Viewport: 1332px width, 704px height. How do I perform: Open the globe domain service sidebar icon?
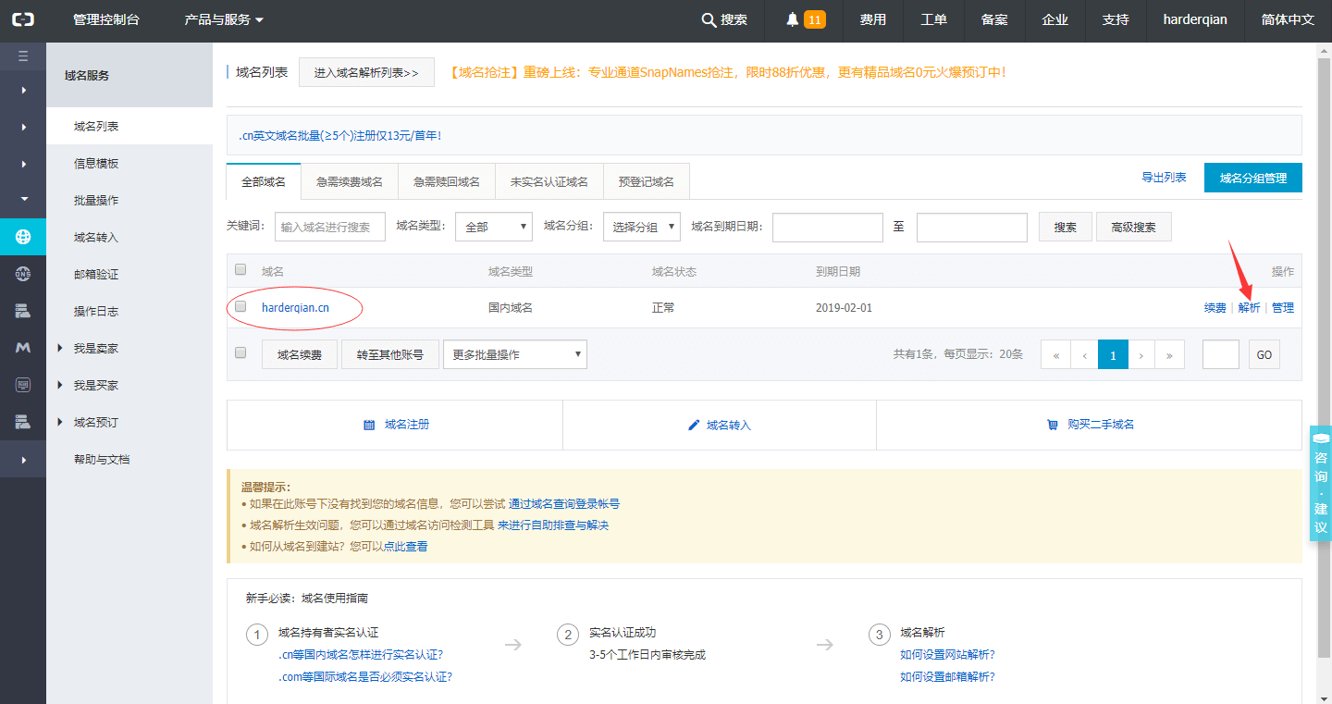click(23, 237)
